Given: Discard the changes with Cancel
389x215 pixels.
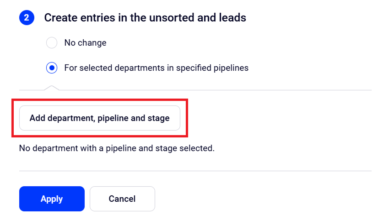Looking at the screenshot, I should pos(122,199).
